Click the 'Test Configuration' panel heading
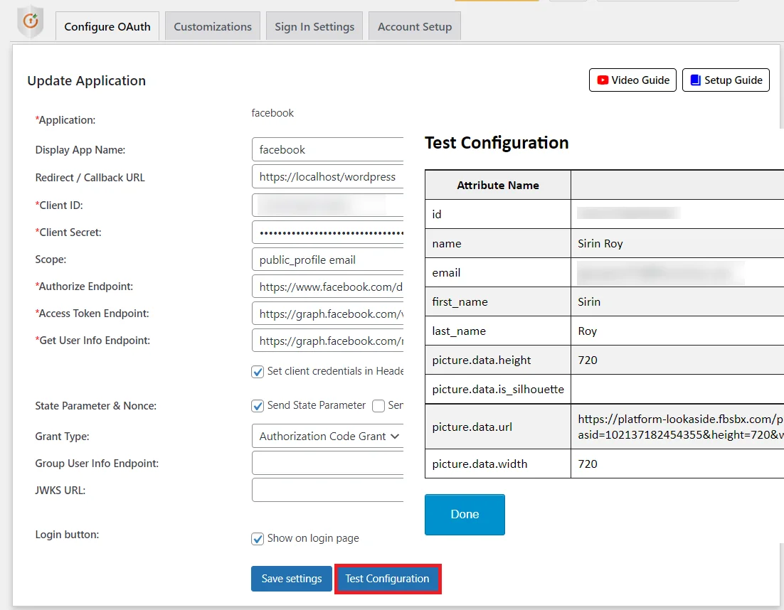 tap(497, 143)
